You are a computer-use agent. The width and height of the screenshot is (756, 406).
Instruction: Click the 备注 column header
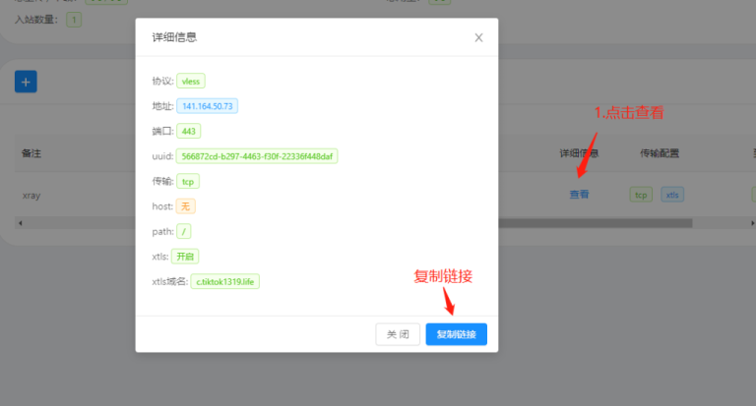point(31,154)
